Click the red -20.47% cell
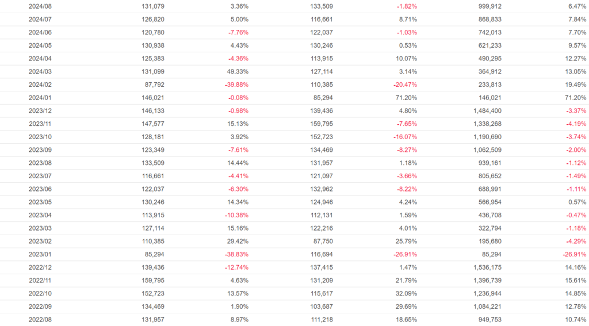 tap(403, 85)
